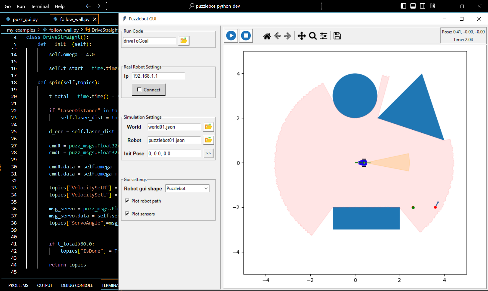The height and width of the screenshot is (291, 488).
Task: Open the PROBLEMS panel tab
Action: pos(18,285)
